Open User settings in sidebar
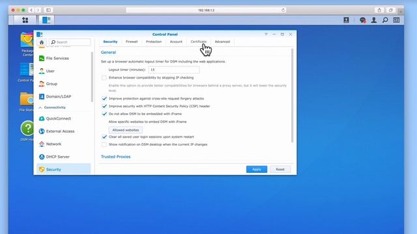This screenshot has width=417, height=234. [x=64, y=71]
